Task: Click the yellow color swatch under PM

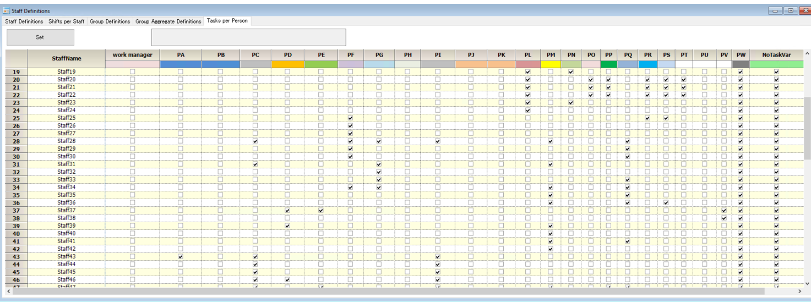Action: coord(551,64)
